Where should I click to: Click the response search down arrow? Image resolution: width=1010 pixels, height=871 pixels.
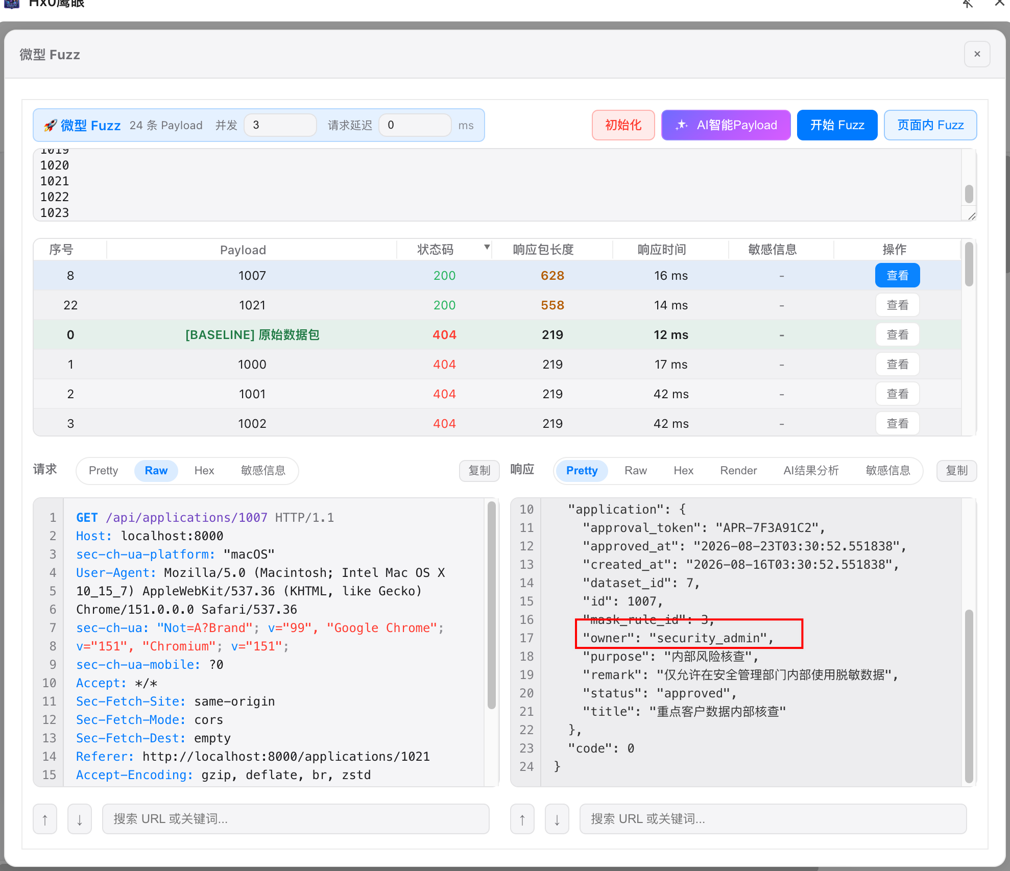tap(557, 819)
